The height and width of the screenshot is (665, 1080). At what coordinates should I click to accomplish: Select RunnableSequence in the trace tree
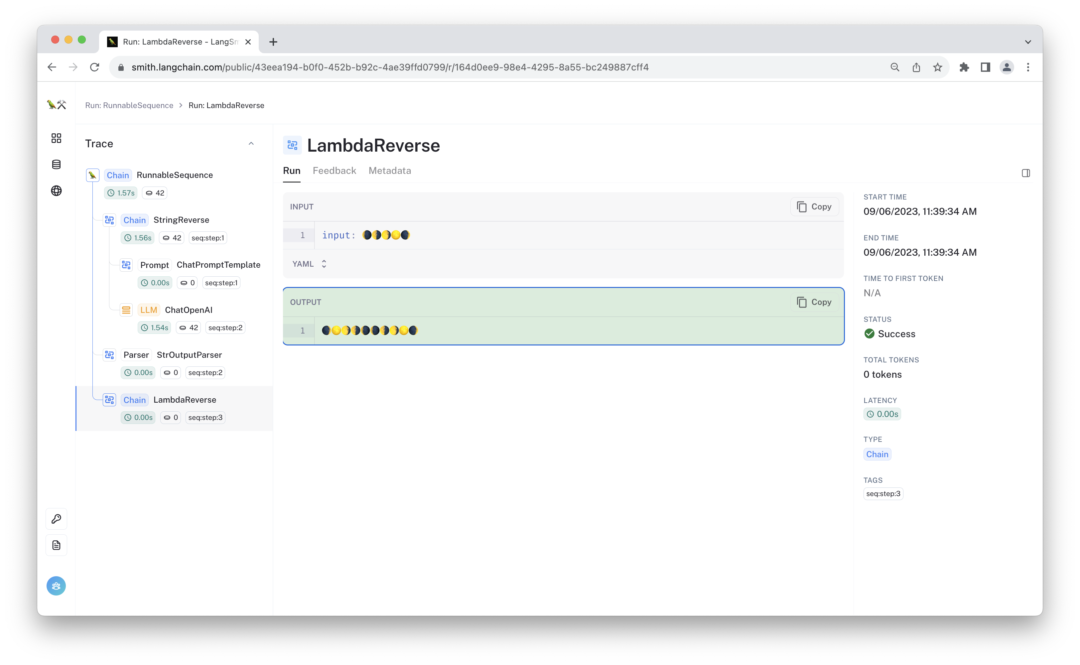175,175
